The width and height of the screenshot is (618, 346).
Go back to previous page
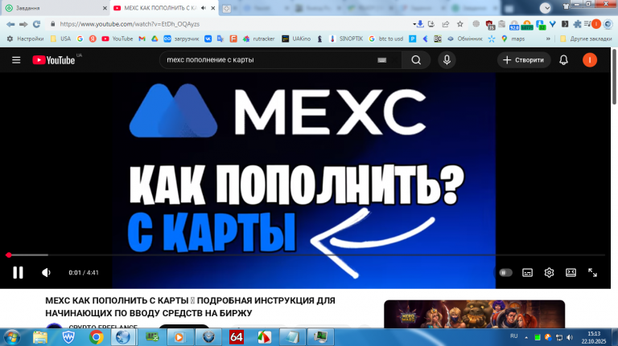10,24
